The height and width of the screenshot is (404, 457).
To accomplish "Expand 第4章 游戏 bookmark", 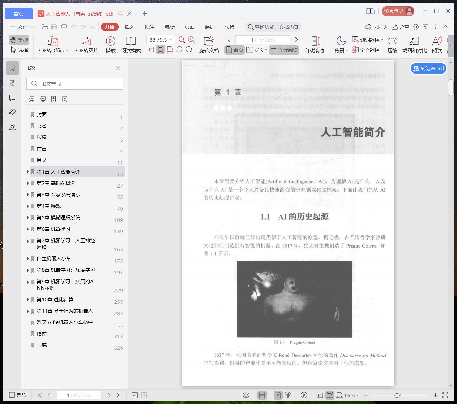I will coord(28,206).
